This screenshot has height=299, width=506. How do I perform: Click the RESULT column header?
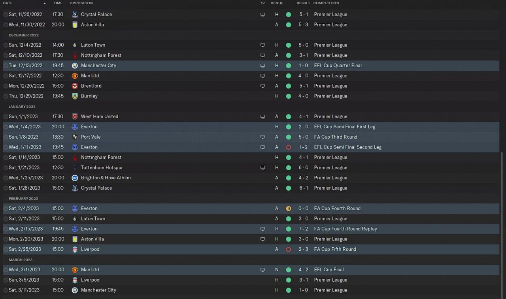tap(303, 3)
